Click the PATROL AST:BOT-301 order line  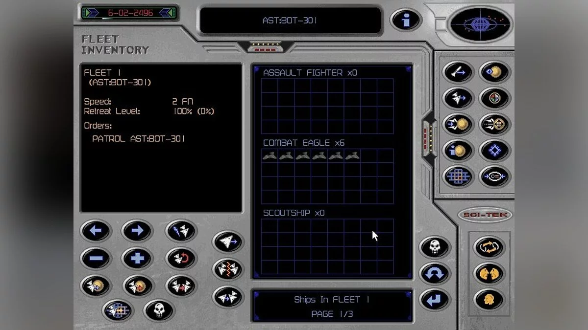point(139,139)
